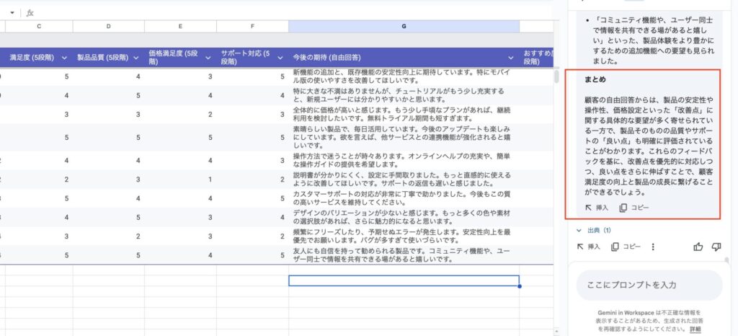
Task: Select column F header
Action: tap(252, 27)
